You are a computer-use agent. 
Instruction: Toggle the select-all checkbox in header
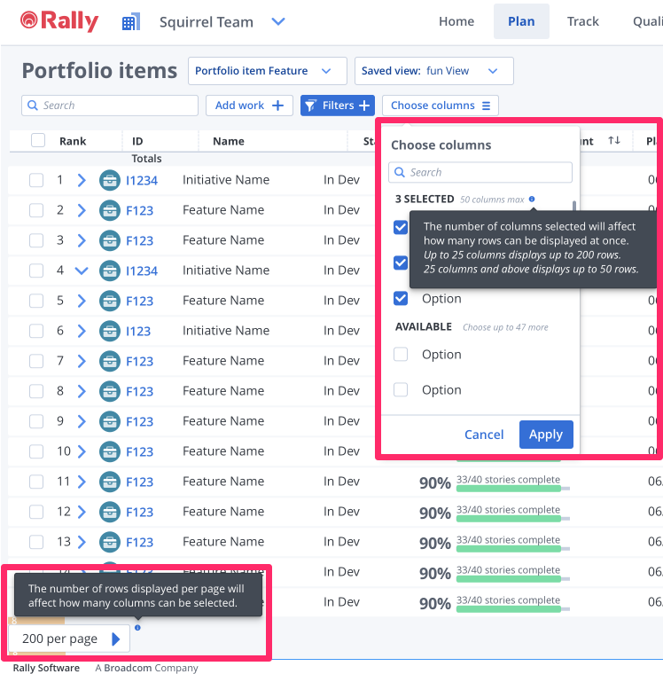pos(38,140)
